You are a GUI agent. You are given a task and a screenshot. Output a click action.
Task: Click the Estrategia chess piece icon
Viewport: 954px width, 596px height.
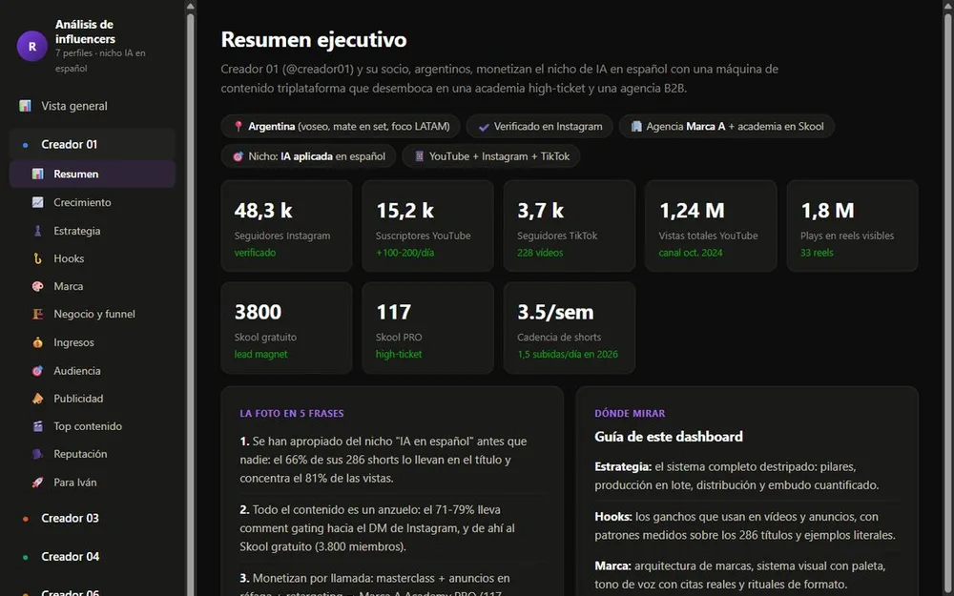point(38,231)
